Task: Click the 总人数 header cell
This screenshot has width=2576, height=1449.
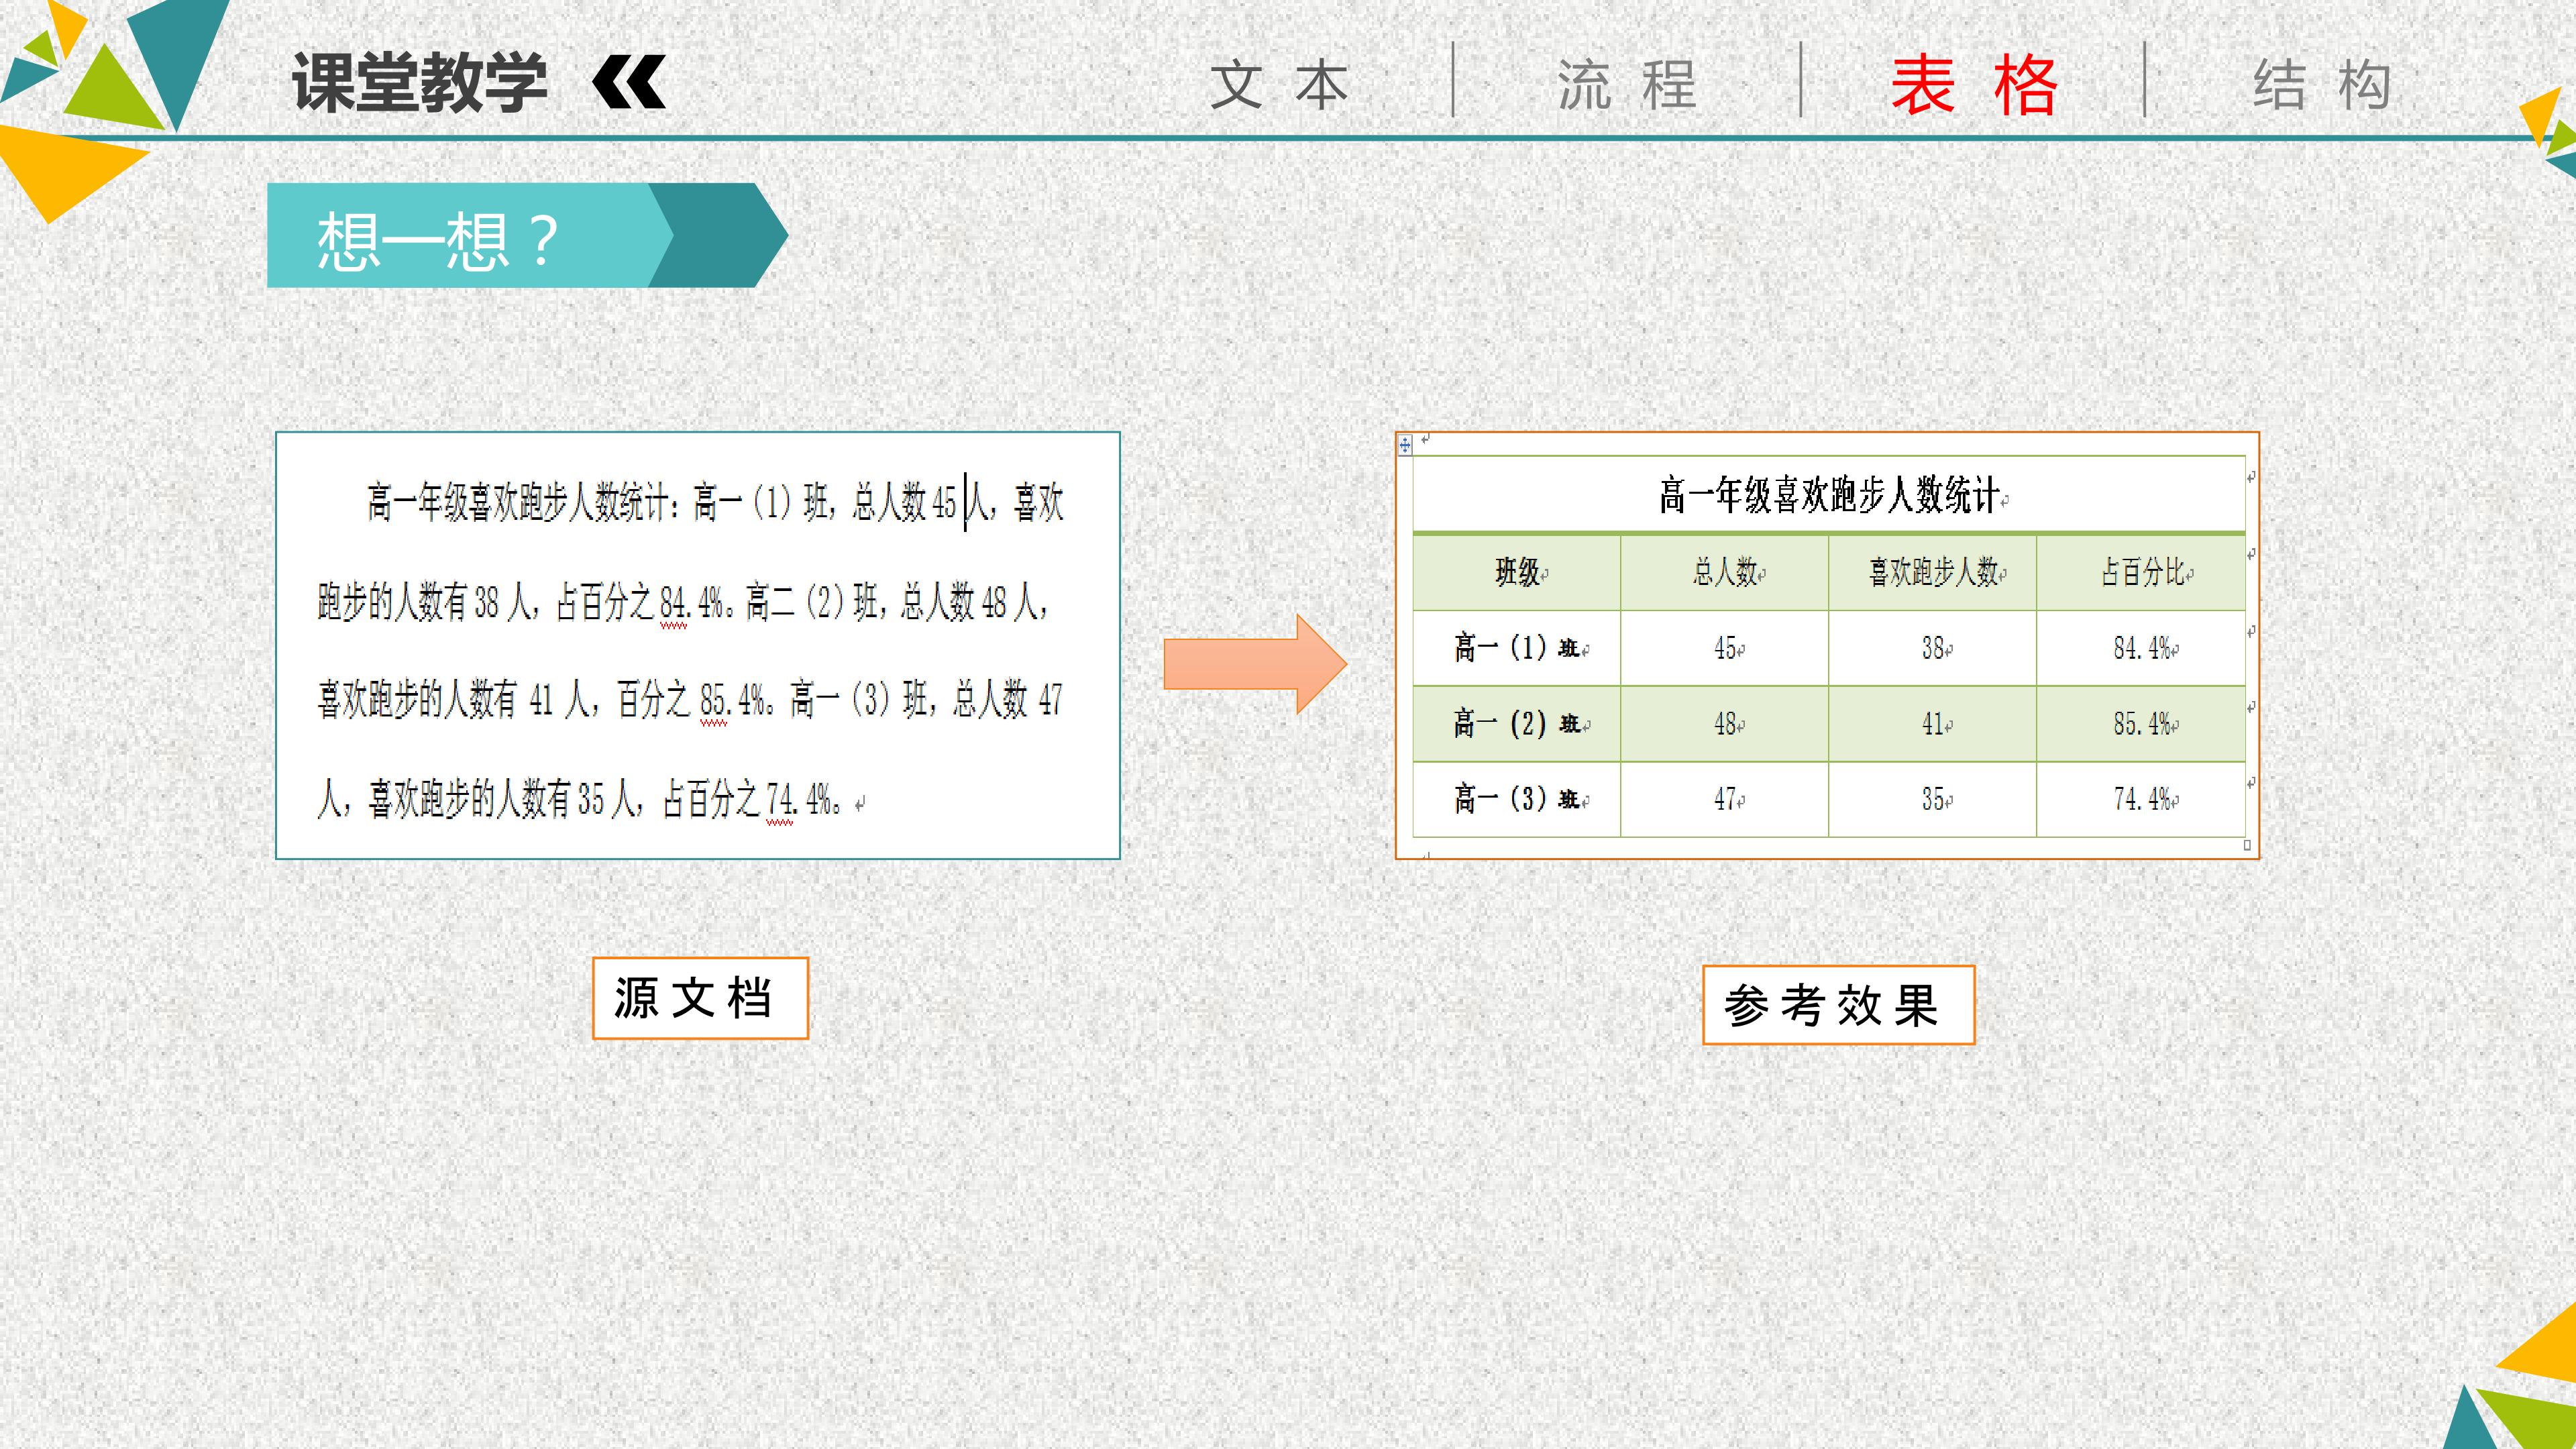Action: point(1725,572)
